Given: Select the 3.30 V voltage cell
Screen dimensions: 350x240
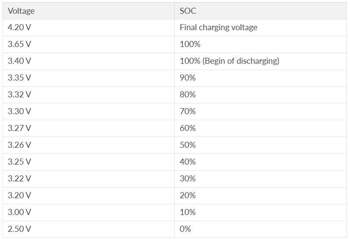Looking at the screenshot, I should point(19,112).
